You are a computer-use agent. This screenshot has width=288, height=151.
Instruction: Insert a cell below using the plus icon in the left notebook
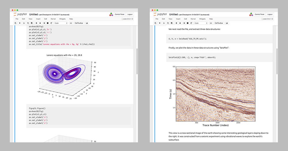tap(20, 23)
